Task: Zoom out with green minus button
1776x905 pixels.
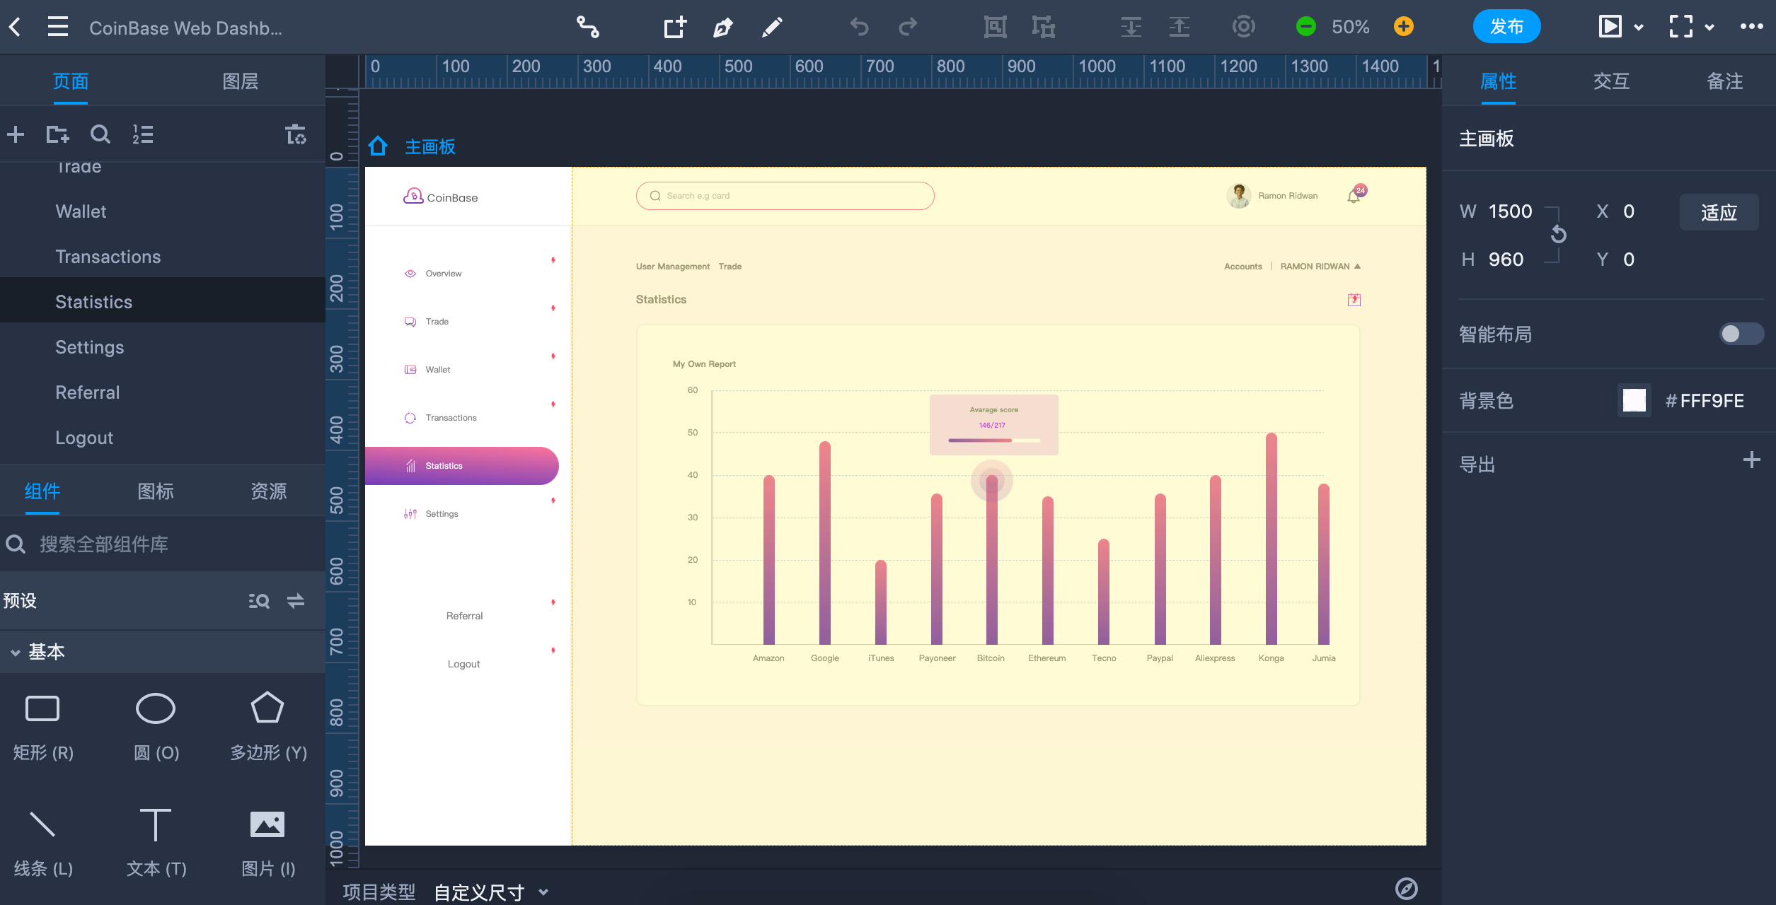Action: click(1305, 27)
